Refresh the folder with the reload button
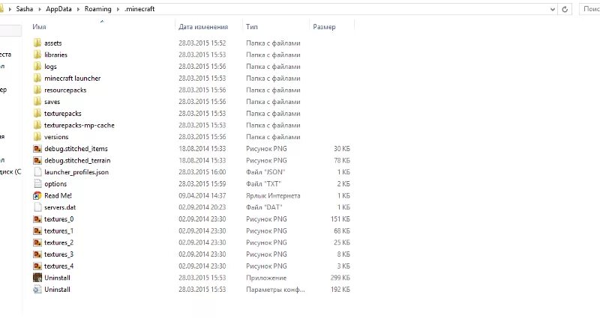This screenshot has width=600, height=318. (x=565, y=9)
